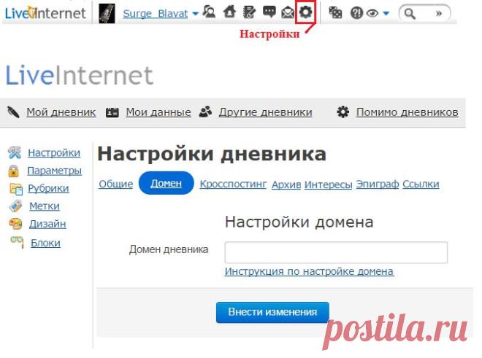Open settings via the gear icon
This screenshot has width=482, height=358.
pos(305,12)
